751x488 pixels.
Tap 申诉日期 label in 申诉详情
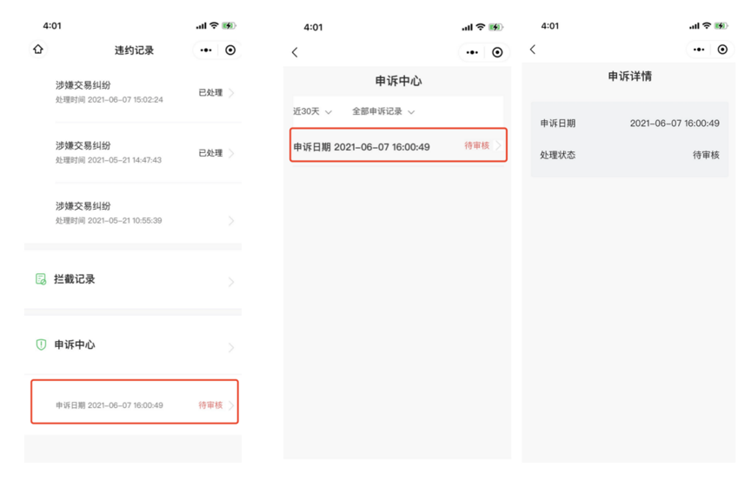click(558, 124)
